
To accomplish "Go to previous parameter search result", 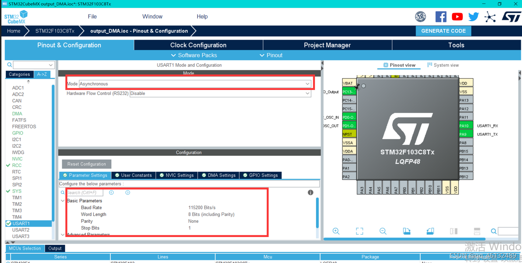I will click(111, 192).
